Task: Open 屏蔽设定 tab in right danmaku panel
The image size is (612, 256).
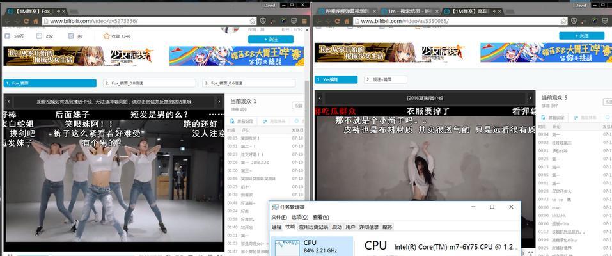Action: pyautogui.click(x=553, y=118)
